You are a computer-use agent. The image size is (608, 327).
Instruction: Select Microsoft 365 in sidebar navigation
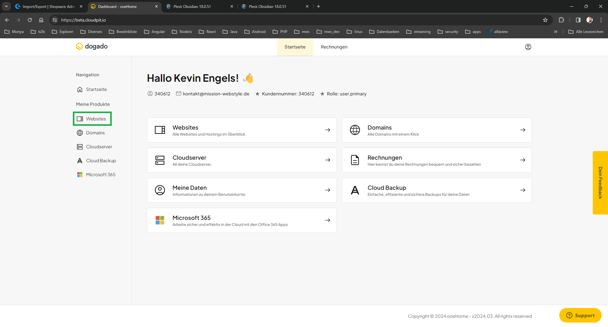(100, 175)
